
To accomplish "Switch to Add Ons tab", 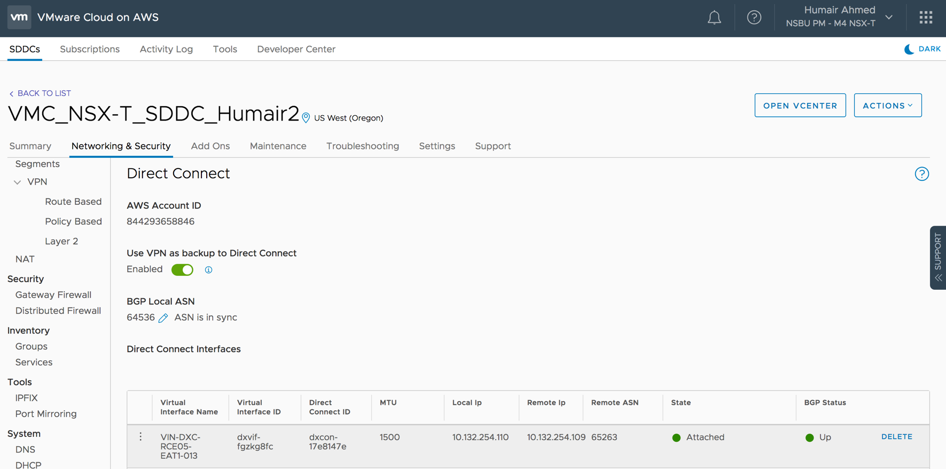I will [210, 146].
